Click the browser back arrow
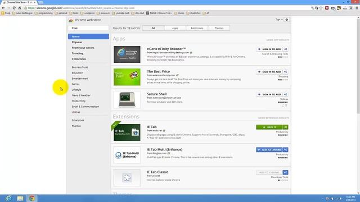The width and height of the screenshot is (360, 202). [3, 8]
